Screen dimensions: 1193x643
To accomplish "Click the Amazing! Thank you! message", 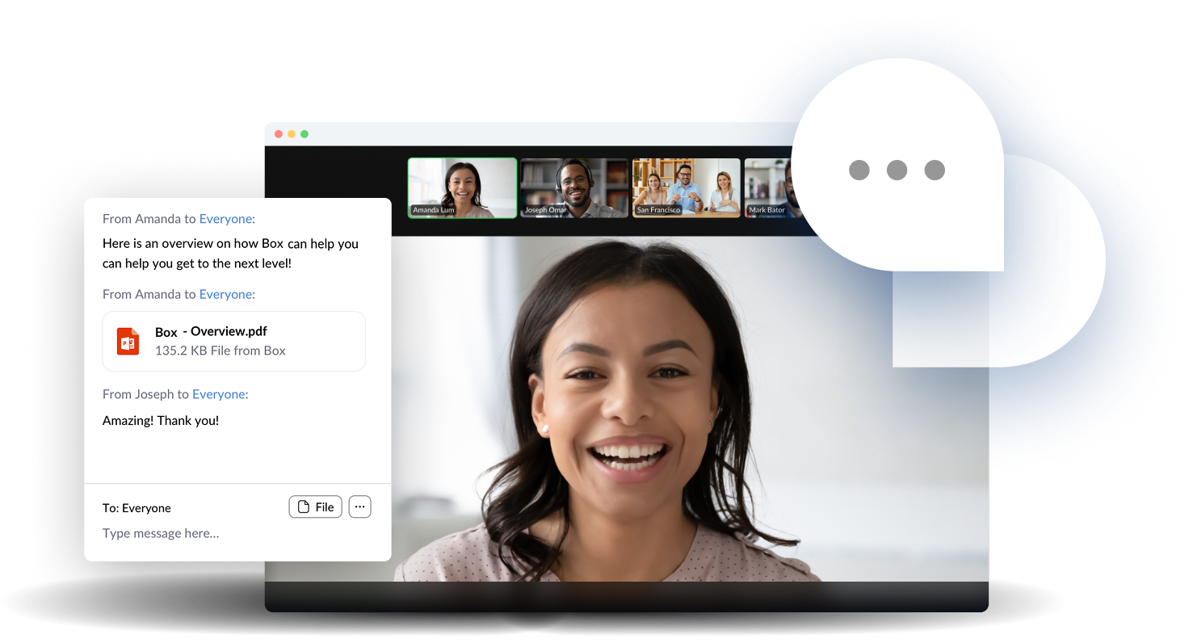I will pos(161,421).
